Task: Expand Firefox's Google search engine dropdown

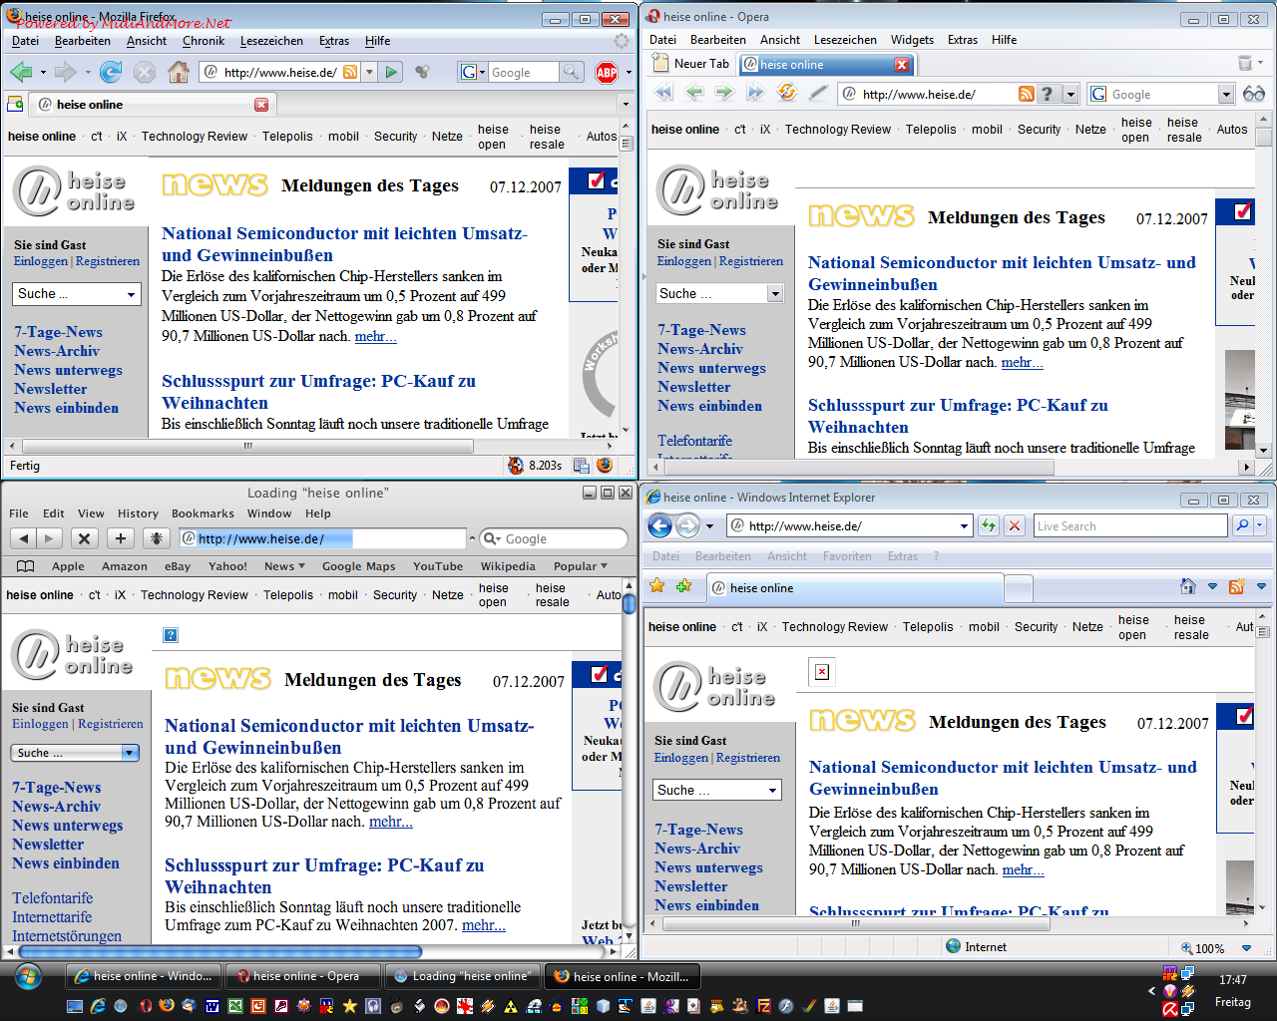Action: point(472,72)
